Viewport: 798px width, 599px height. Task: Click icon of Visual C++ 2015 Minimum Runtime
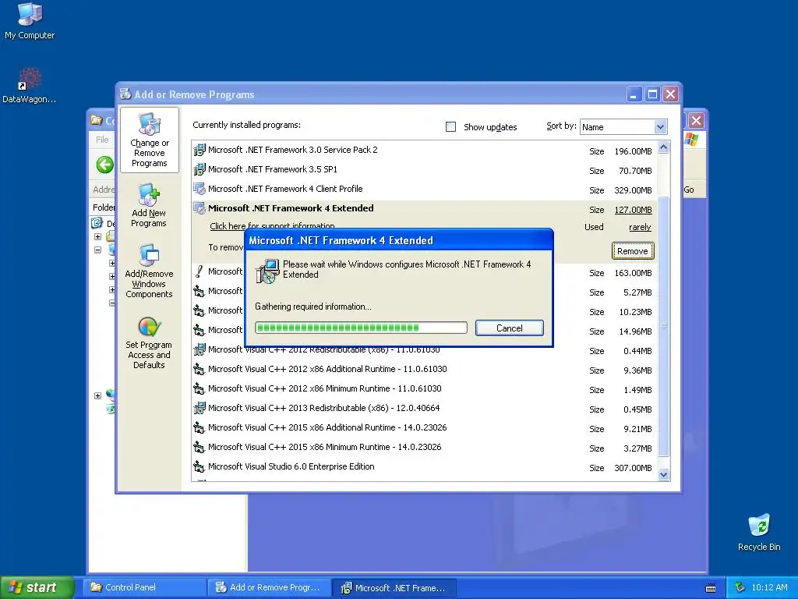pos(199,447)
